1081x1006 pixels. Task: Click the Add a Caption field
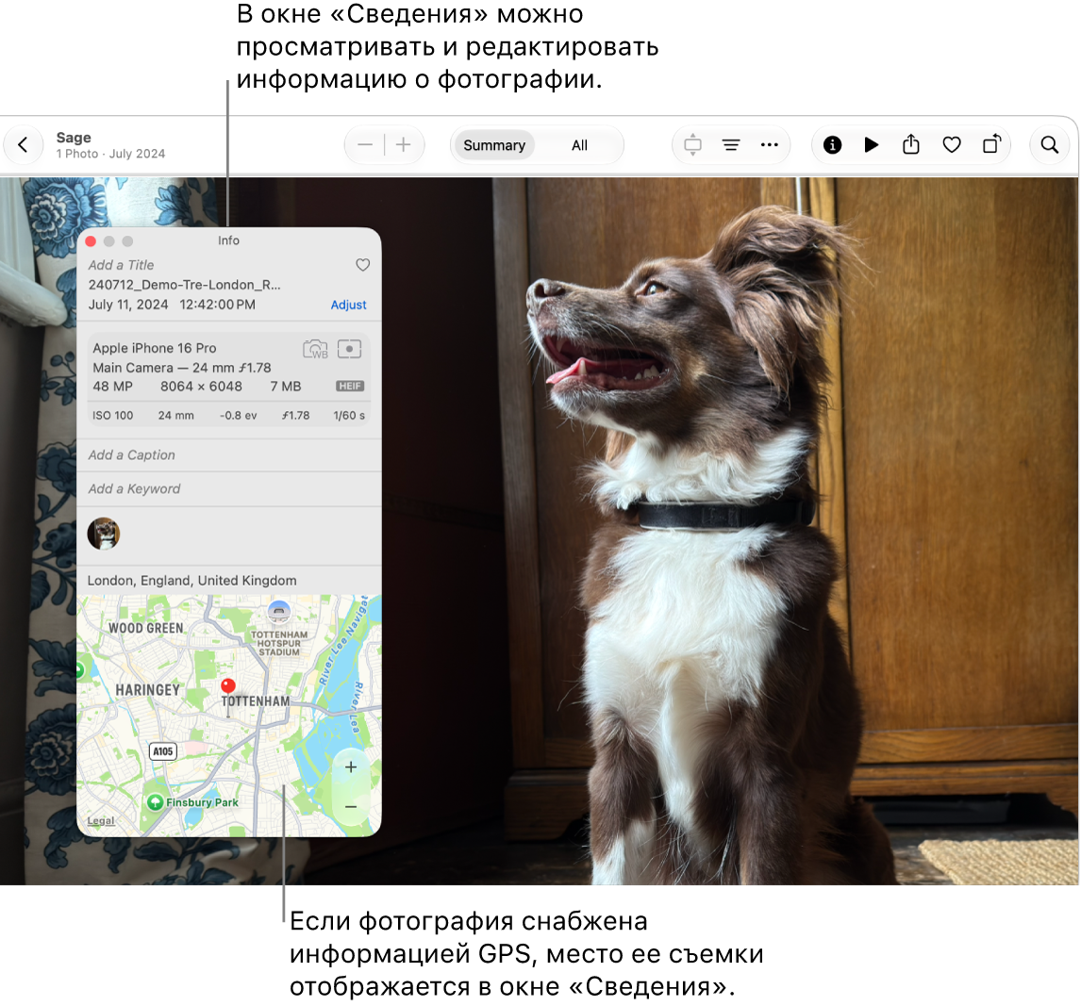(x=229, y=454)
